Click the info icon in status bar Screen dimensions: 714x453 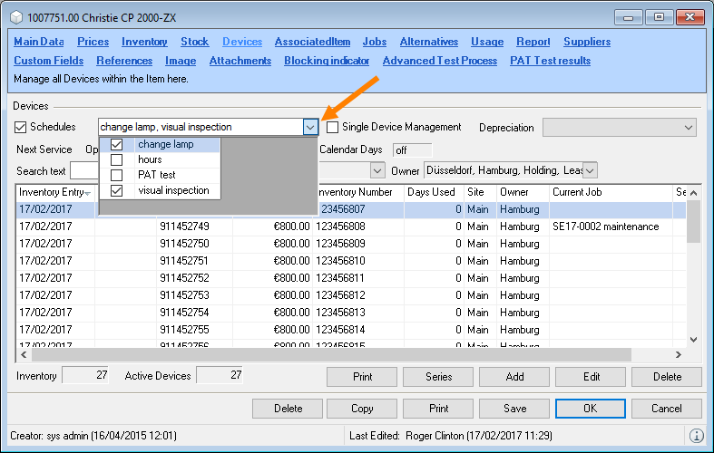(x=697, y=436)
